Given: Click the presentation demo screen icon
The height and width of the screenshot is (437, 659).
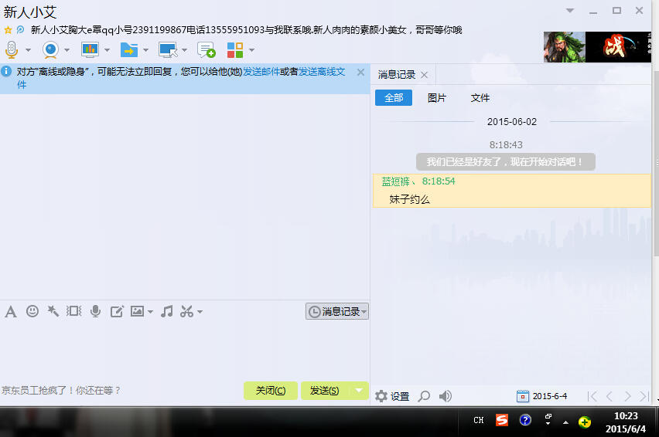Looking at the screenshot, I should [x=90, y=50].
